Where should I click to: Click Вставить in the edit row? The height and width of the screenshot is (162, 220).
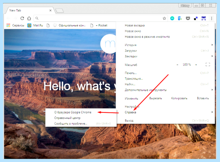(203, 98)
